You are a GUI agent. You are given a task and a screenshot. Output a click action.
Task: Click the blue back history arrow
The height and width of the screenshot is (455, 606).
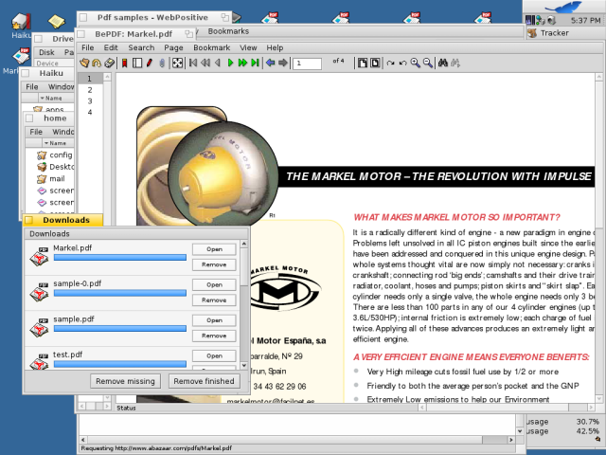pos(270,63)
